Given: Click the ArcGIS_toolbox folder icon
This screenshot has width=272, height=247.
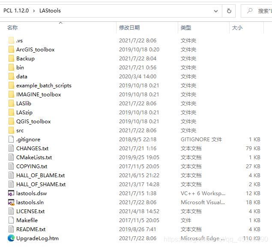Looking at the screenshot, I should [11, 49].
